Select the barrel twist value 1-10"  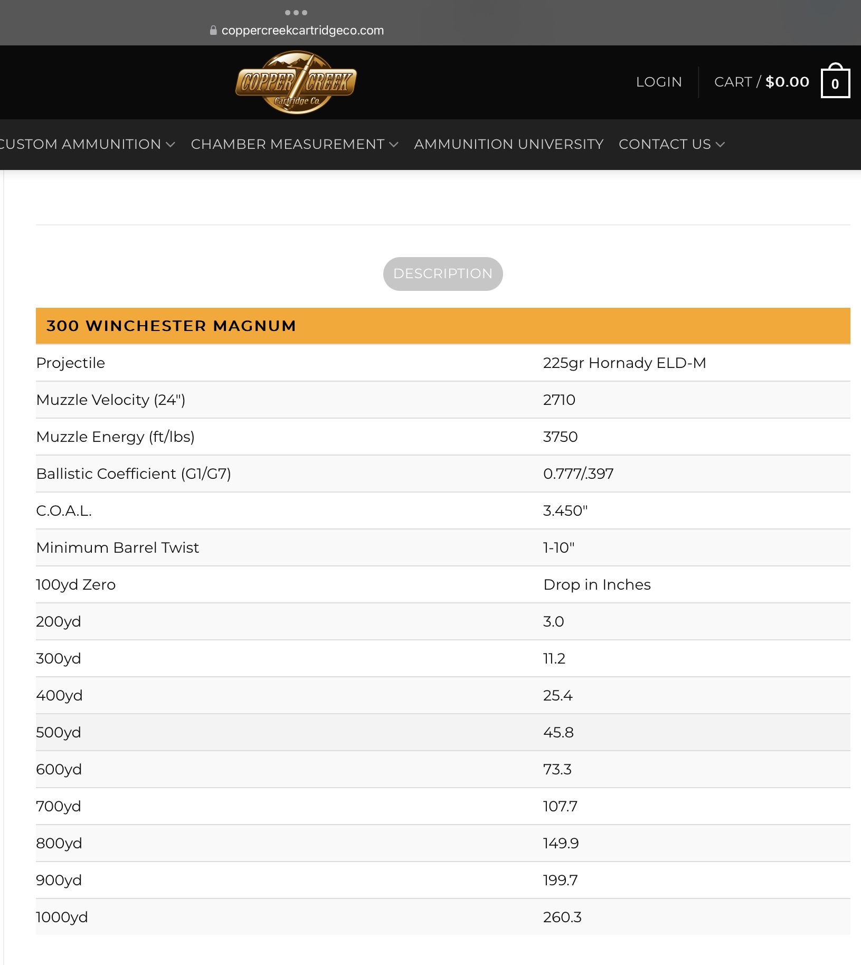point(559,548)
